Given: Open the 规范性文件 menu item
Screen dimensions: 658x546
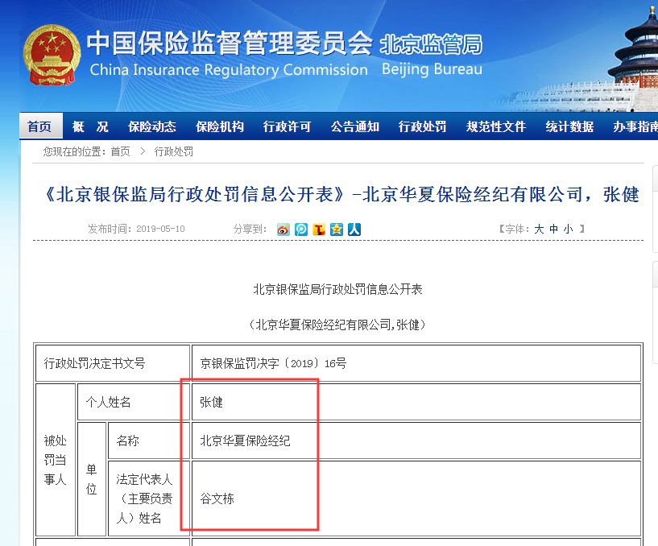Looking at the screenshot, I should 495,126.
